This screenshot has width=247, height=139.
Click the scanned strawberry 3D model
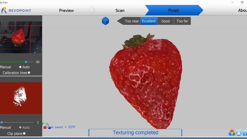tap(146, 81)
